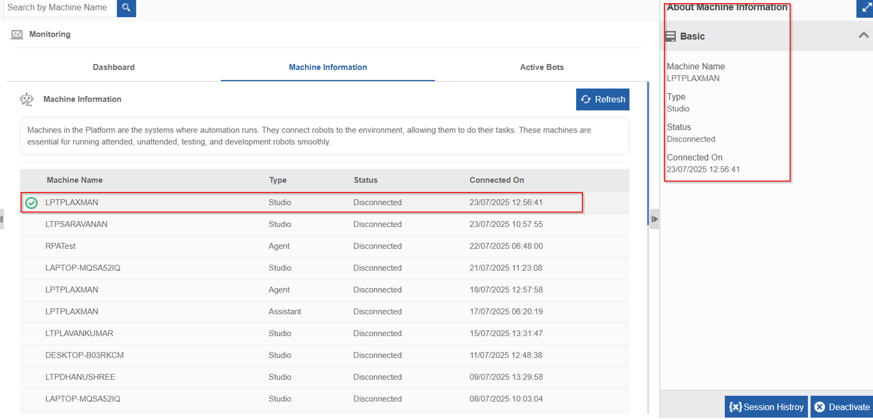
Task: Click the vertical scrollbar of the machine table
Action: tap(648, 154)
